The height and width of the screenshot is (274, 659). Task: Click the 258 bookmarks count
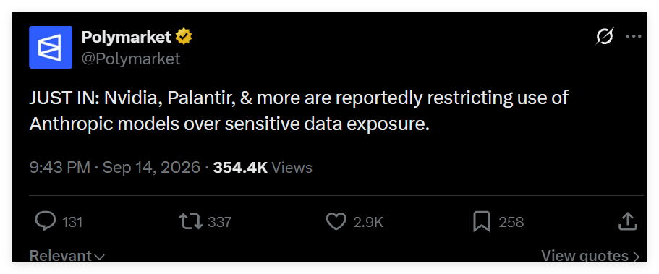[511, 222]
